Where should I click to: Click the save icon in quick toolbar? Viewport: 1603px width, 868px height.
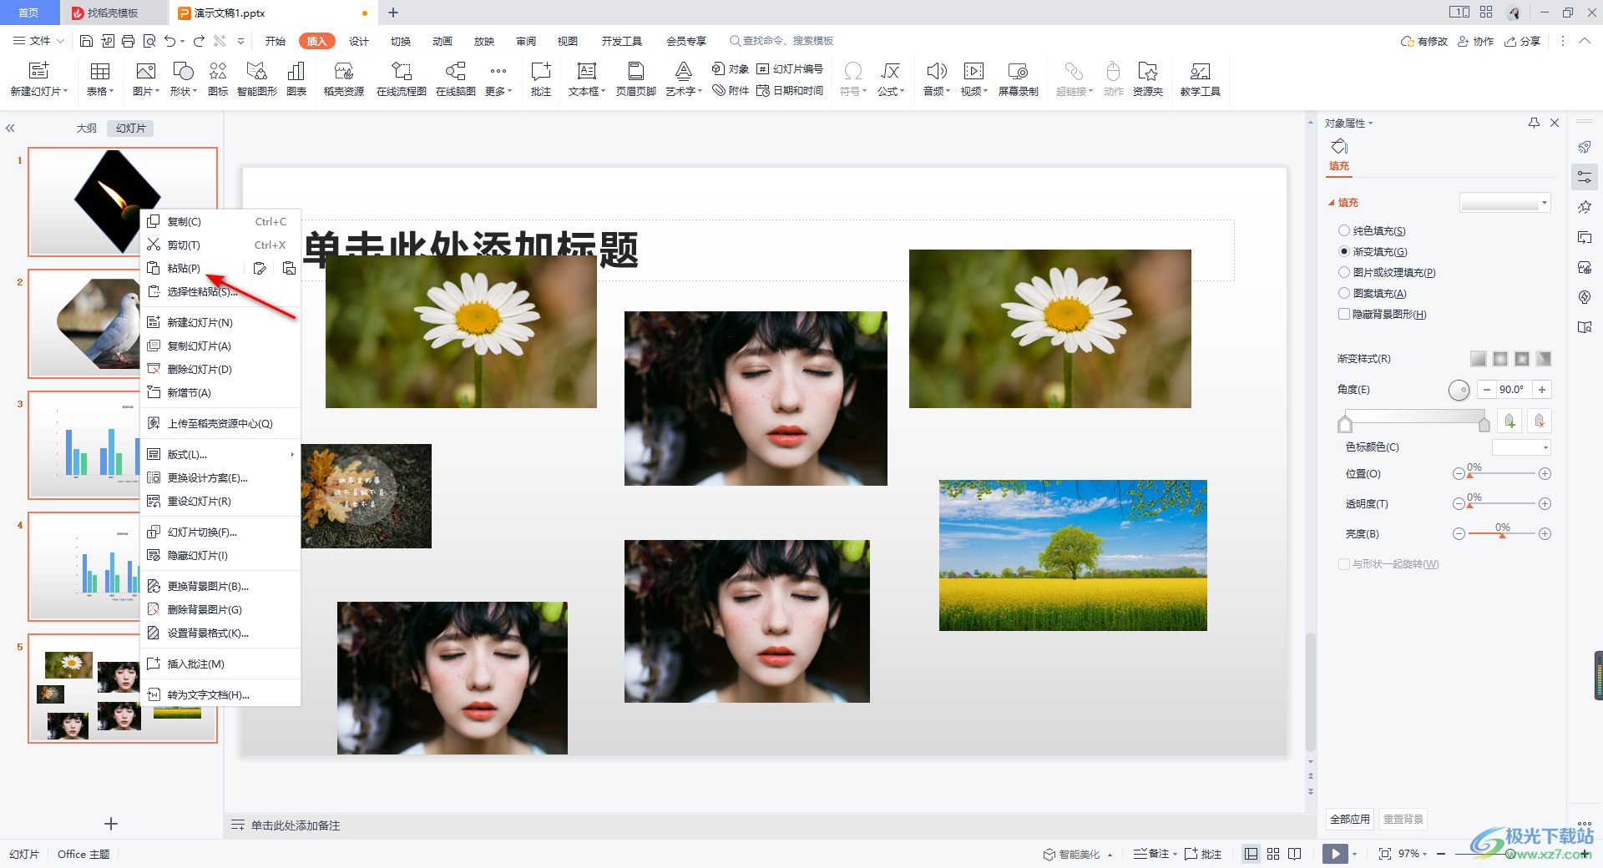86,41
